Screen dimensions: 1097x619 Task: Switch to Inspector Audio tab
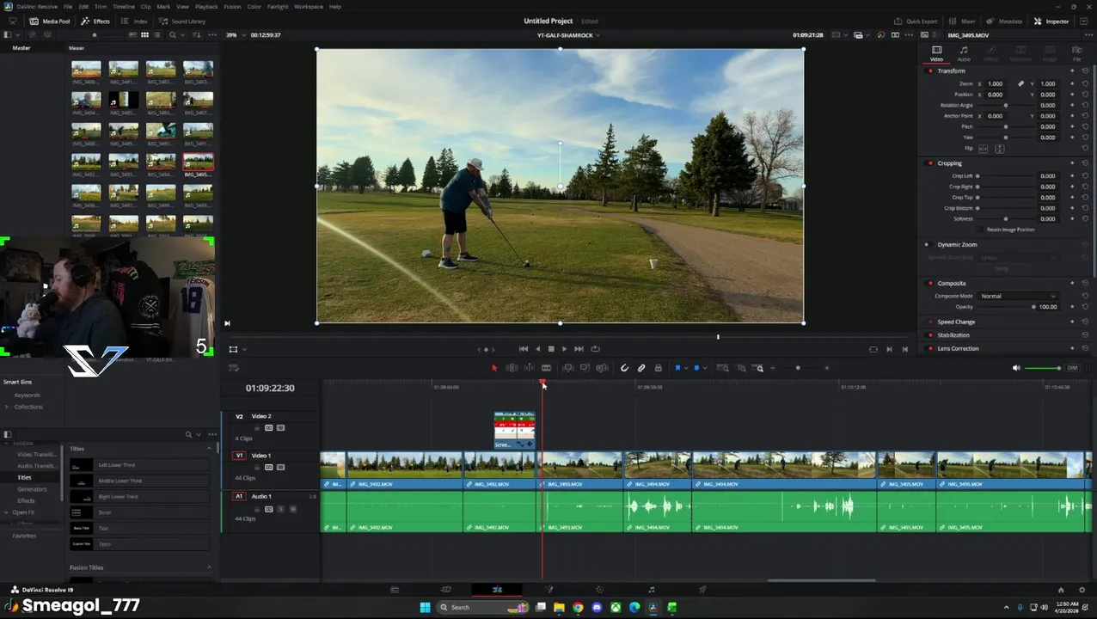click(964, 53)
